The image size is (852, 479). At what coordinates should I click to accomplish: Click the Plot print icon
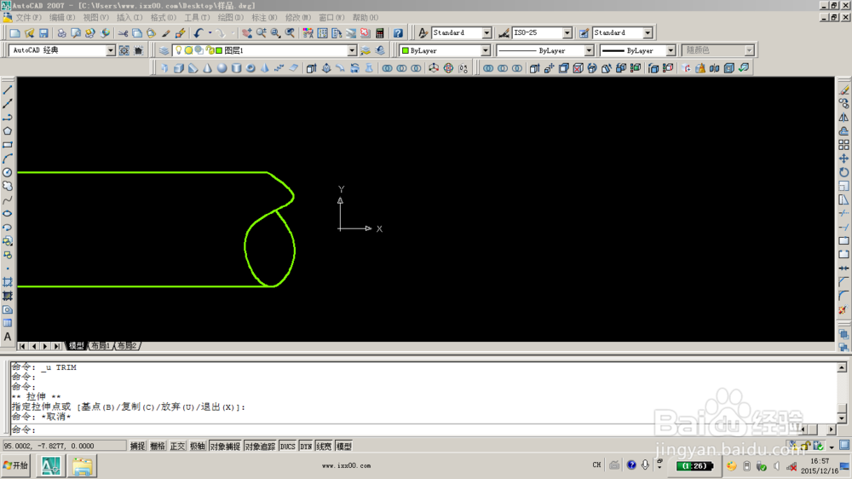click(x=61, y=32)
